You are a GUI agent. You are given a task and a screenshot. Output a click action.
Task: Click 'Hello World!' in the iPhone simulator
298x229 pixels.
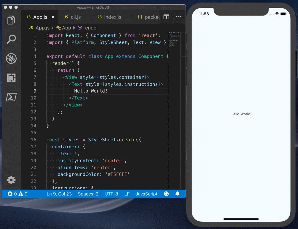pyautogui.click(x=241, y=114)
